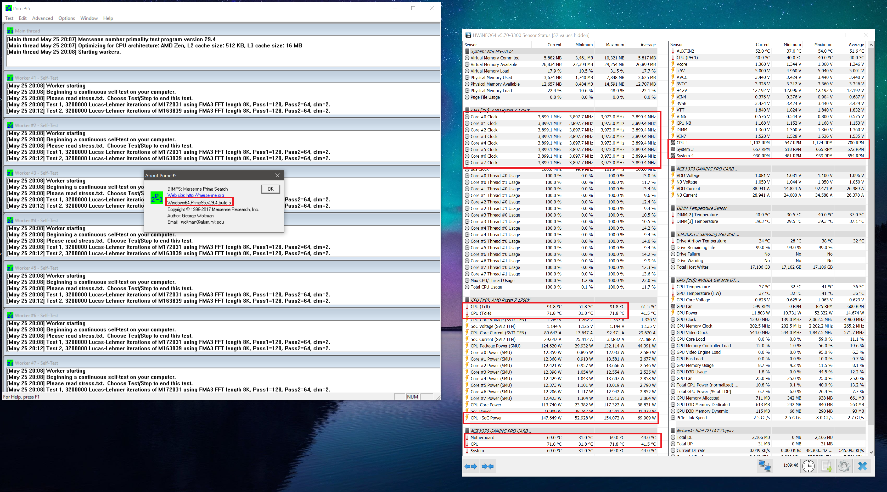
Task: Click the Prime95 logo in About dialog
Action: [x=157, y=198]
